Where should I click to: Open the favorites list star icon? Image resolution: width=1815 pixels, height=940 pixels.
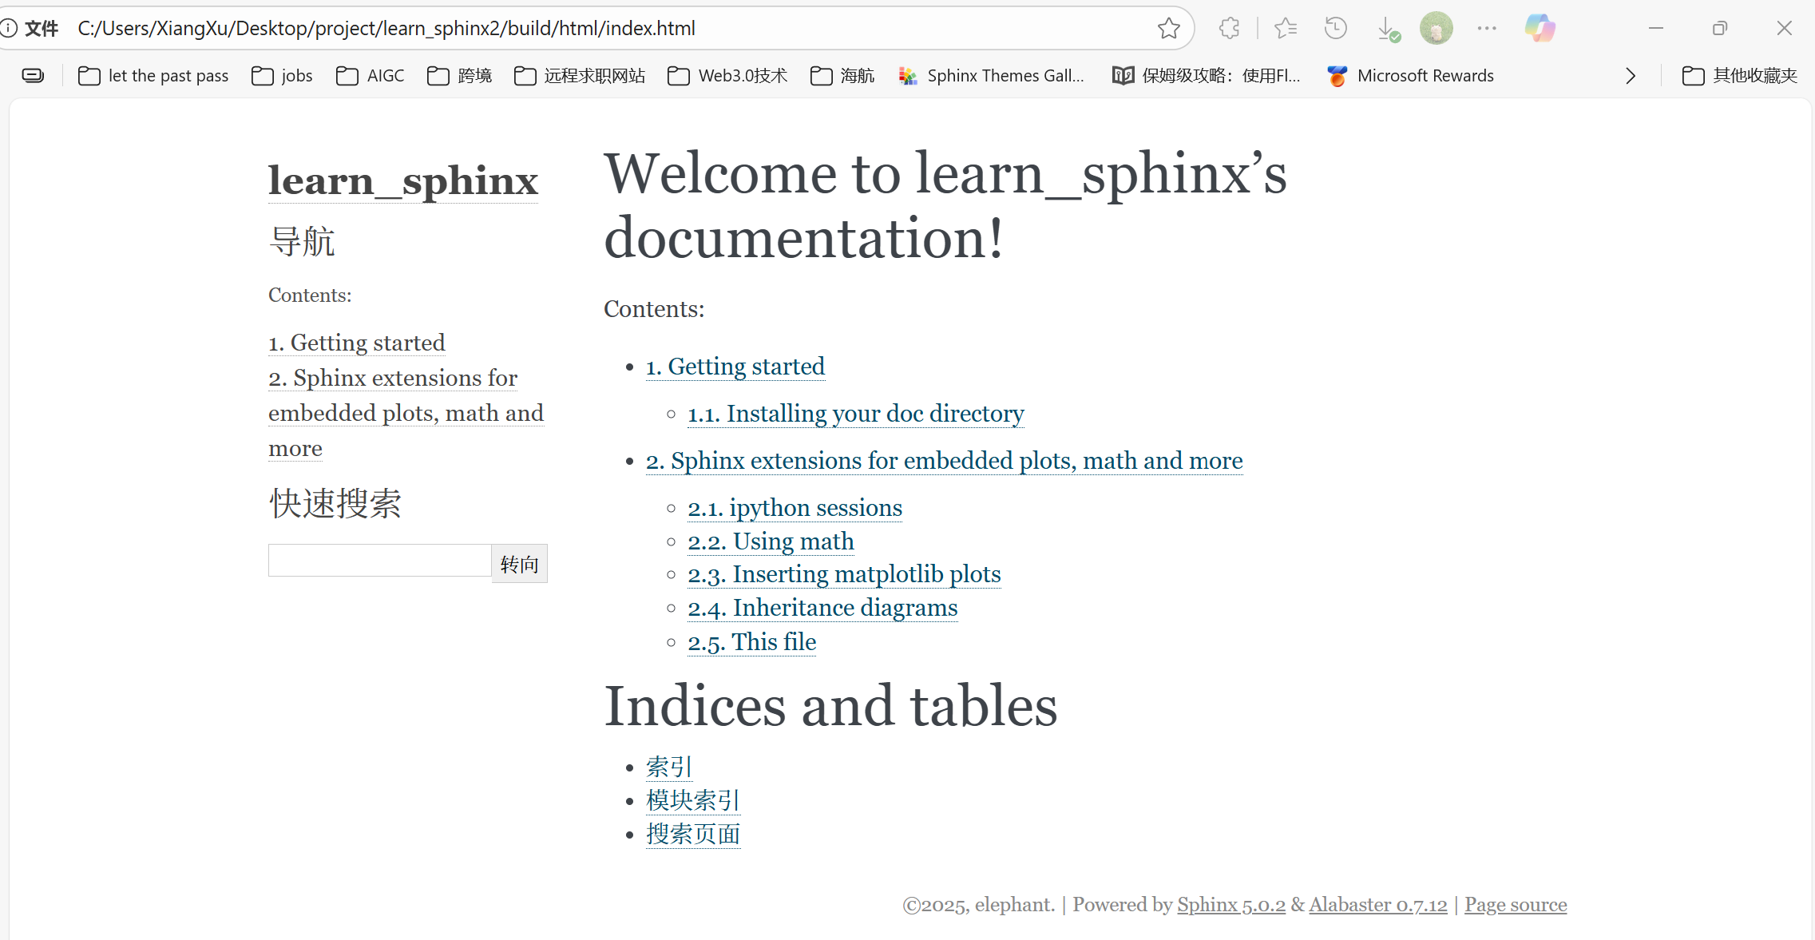(x=1286, y=29)
